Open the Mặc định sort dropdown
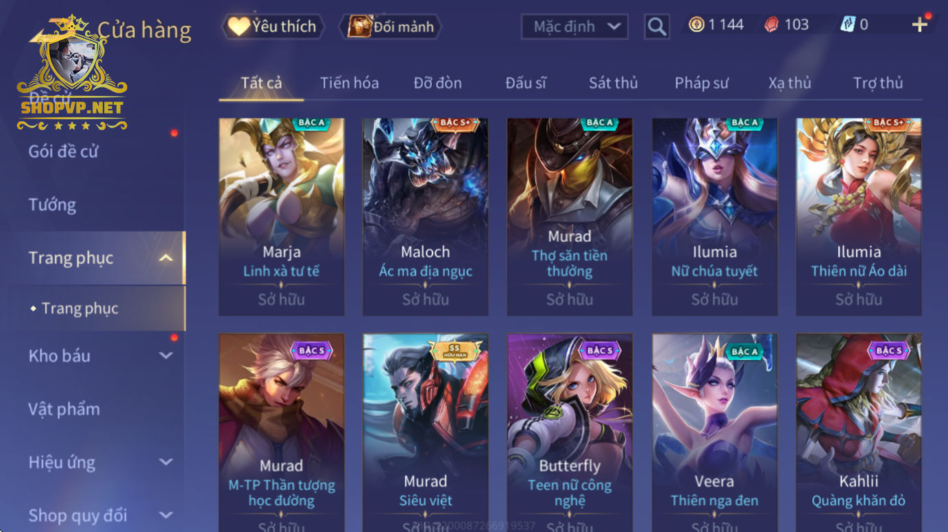The height and width of the screenshot is (532, 948). pos(576,27)
